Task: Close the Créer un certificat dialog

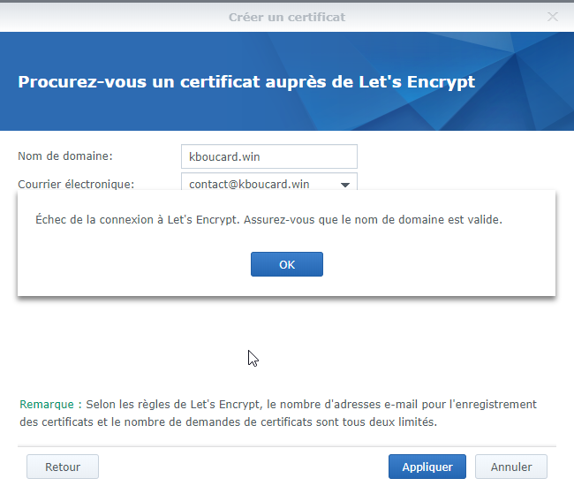Action: 553,16
